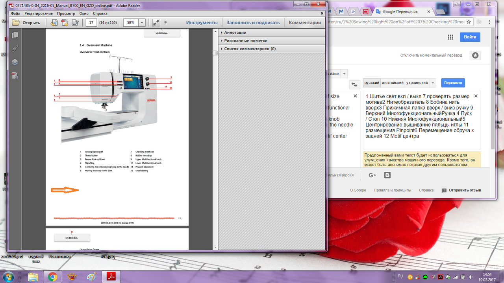Open the Справка menu

click(100, 13)
